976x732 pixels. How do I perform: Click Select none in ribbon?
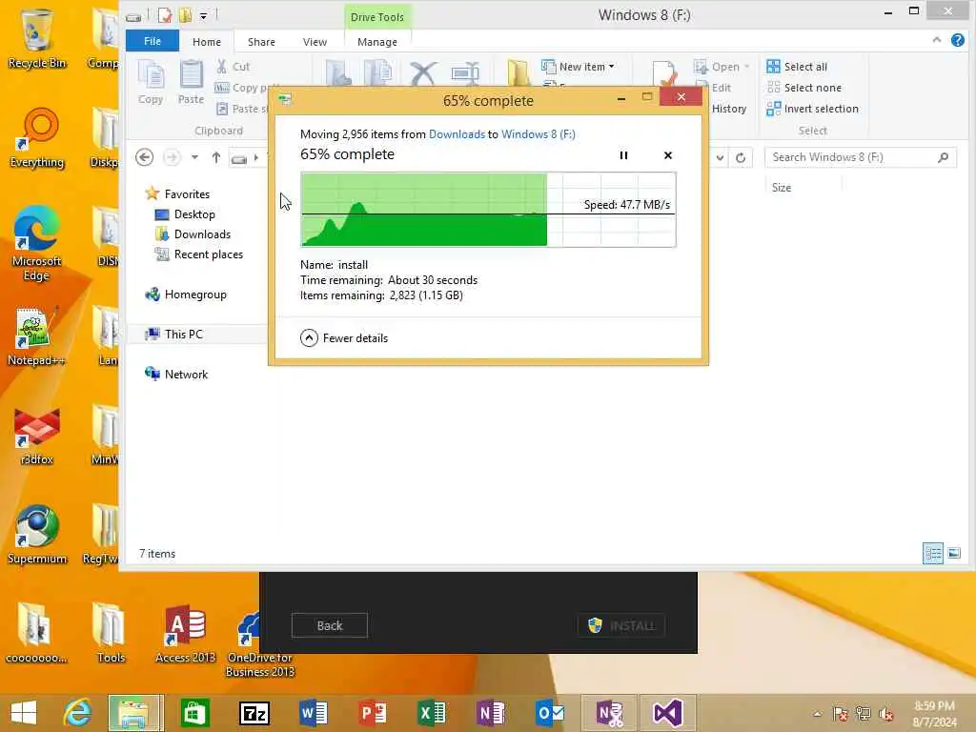pos(804,88)
